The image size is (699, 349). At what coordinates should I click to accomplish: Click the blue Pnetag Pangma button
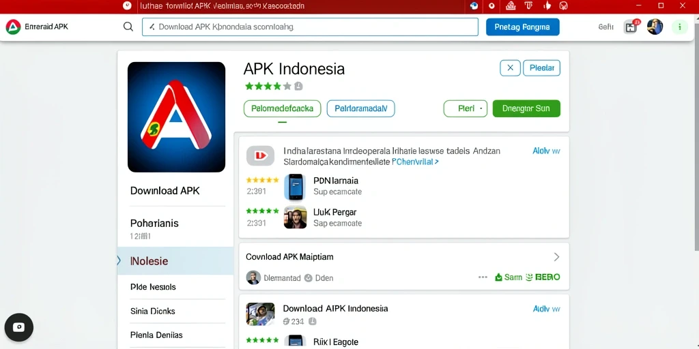pos(522,27)
